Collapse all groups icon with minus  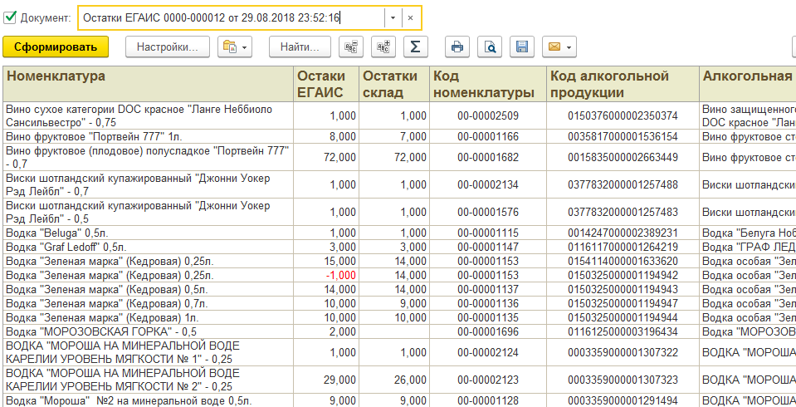coord(351,47)
